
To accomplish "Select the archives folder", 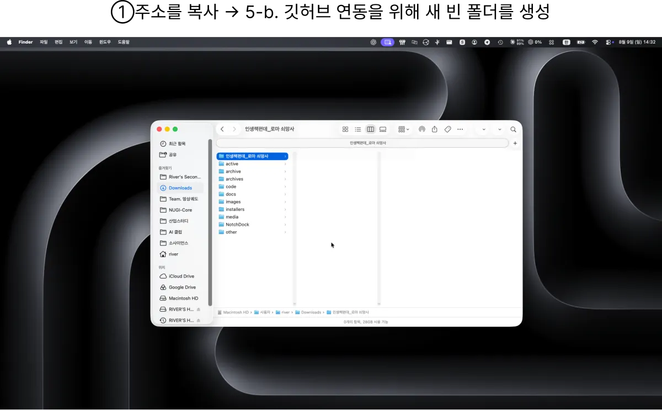I will pyautogui.click(x=252, y=179).
